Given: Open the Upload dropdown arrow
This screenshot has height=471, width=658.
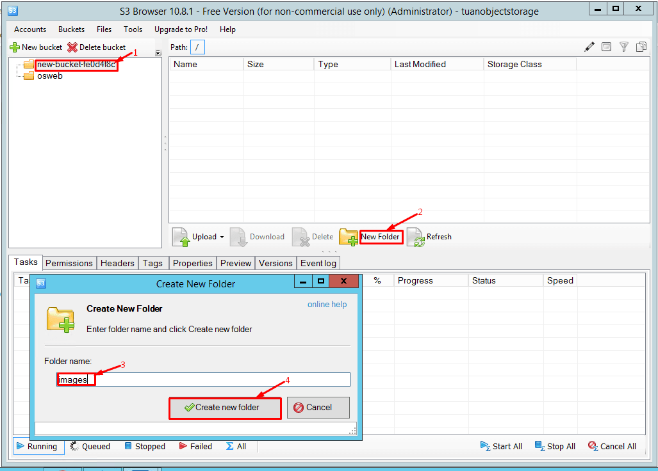Looking at the screenshot, I should coord(222,237).
